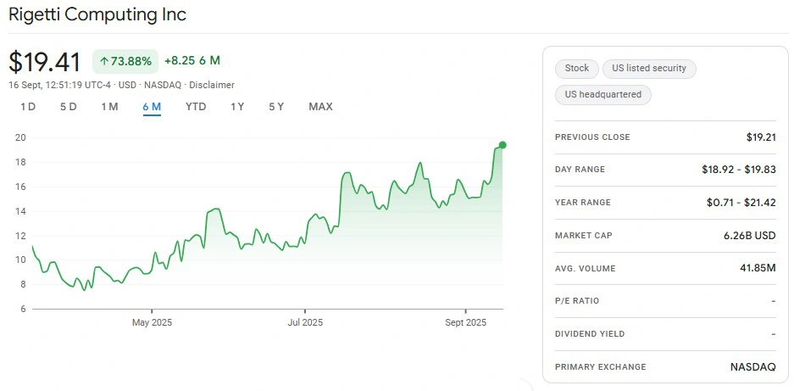The image size is (794, 391).
Task: Click the DIVIDEND YIELD label
Action: tap(590, 333)
